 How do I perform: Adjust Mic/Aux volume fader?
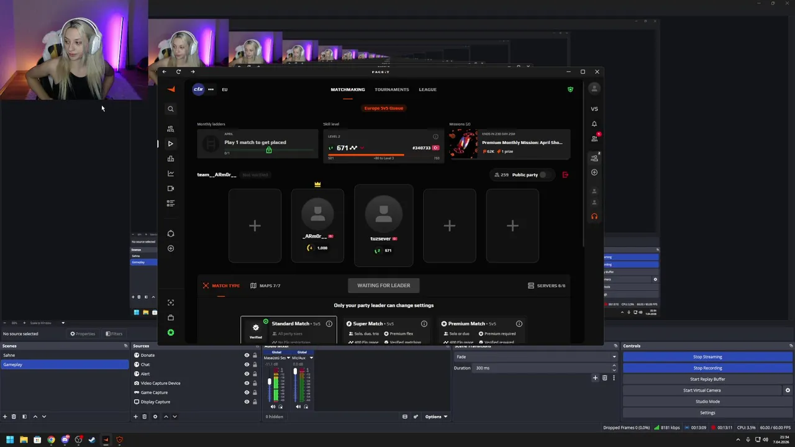[x=295, y=372]
